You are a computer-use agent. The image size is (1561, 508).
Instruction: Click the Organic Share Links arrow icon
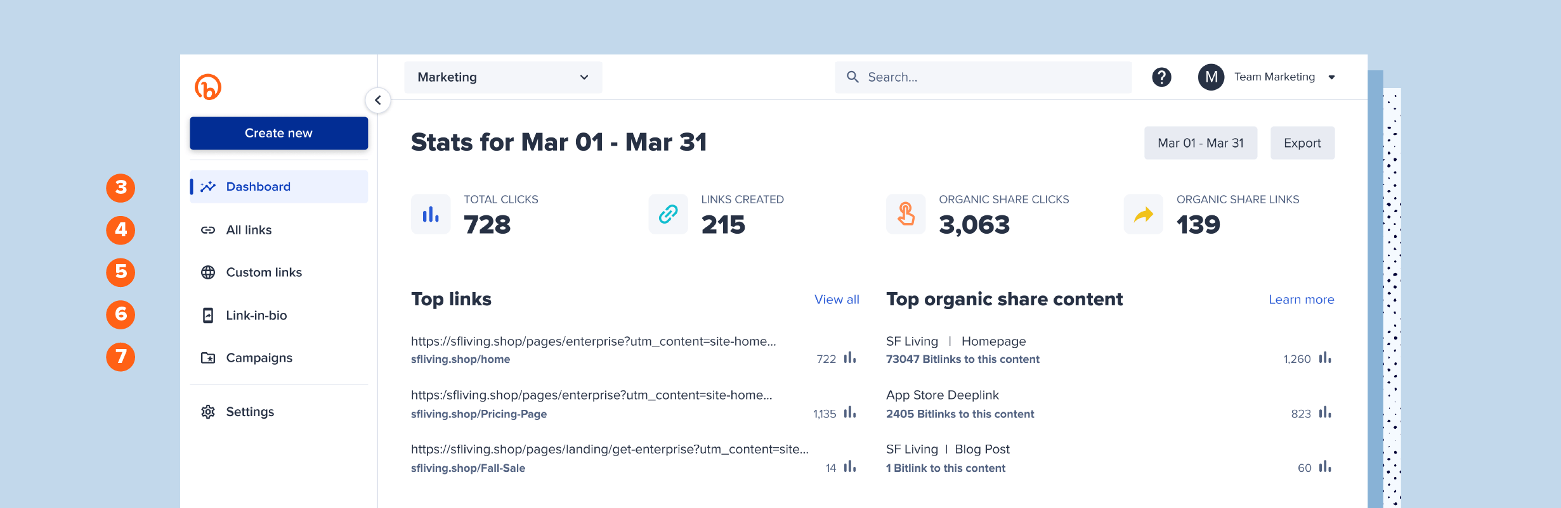point(1143,215)
